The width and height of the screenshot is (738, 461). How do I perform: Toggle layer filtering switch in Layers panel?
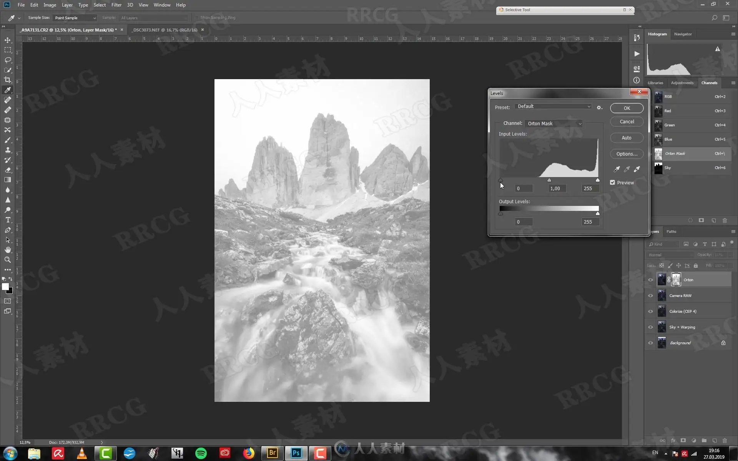click(732, 242)
